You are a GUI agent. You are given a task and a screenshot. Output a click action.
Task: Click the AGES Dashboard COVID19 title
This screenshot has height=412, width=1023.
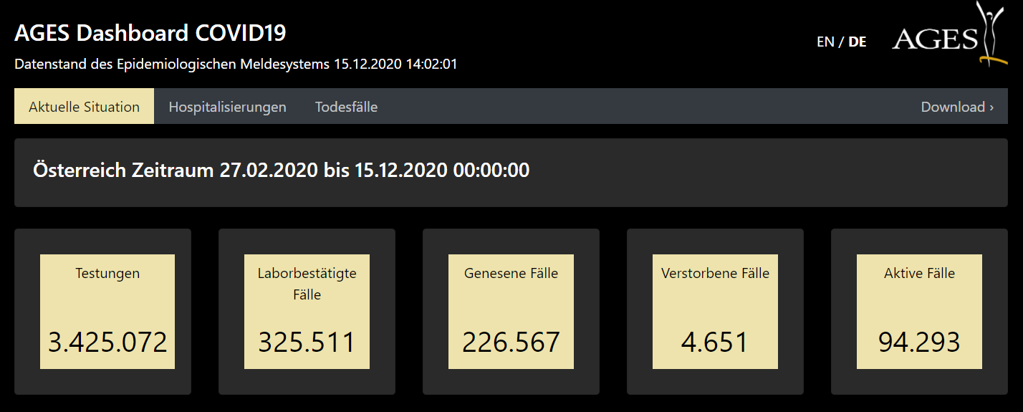[150, 33]
